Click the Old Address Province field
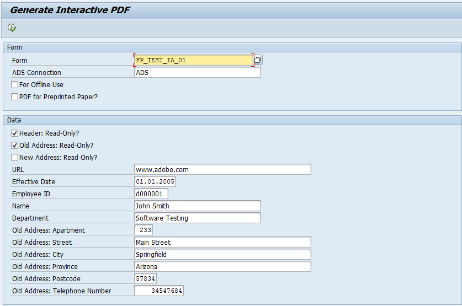 [x=222, y=266]
